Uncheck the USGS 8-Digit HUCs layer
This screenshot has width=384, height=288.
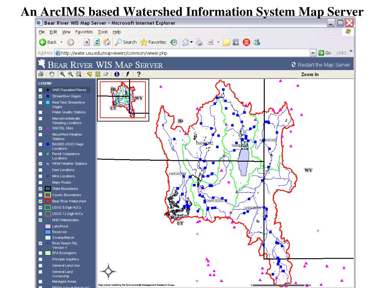coord(40,208)
